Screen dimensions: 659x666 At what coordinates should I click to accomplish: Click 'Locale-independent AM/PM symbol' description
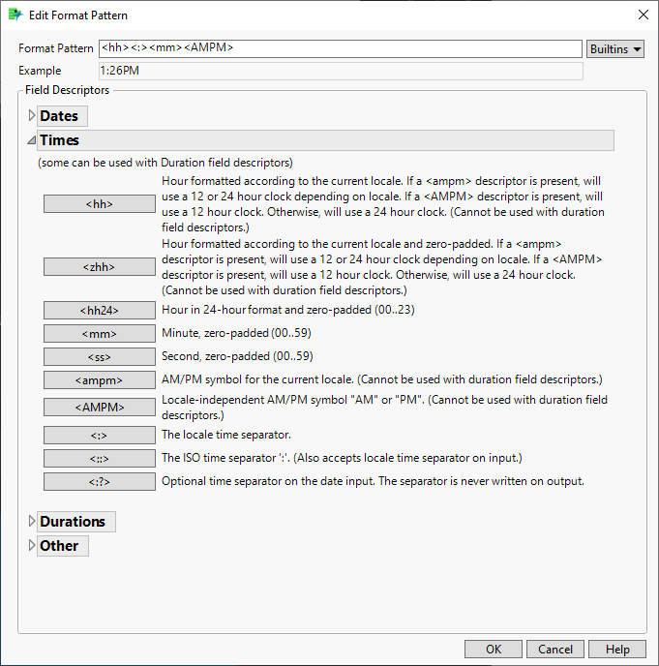coord(385,408)
